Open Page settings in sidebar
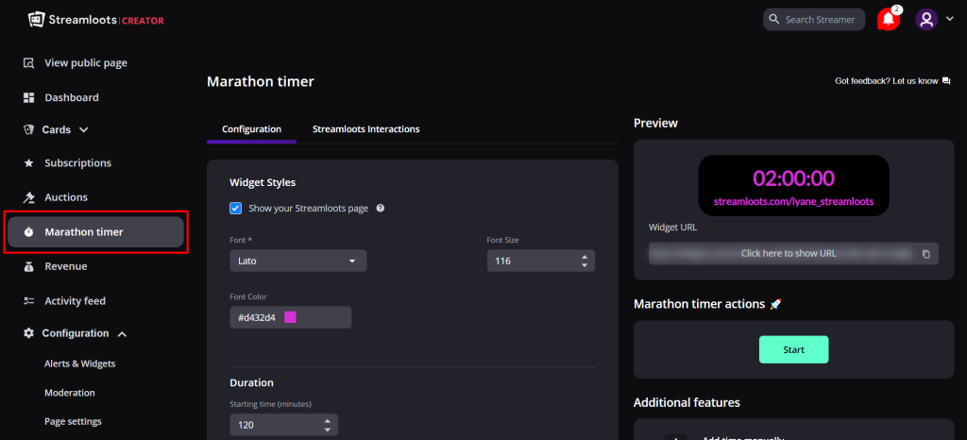The image size is (967, 440). click(74, 421)
